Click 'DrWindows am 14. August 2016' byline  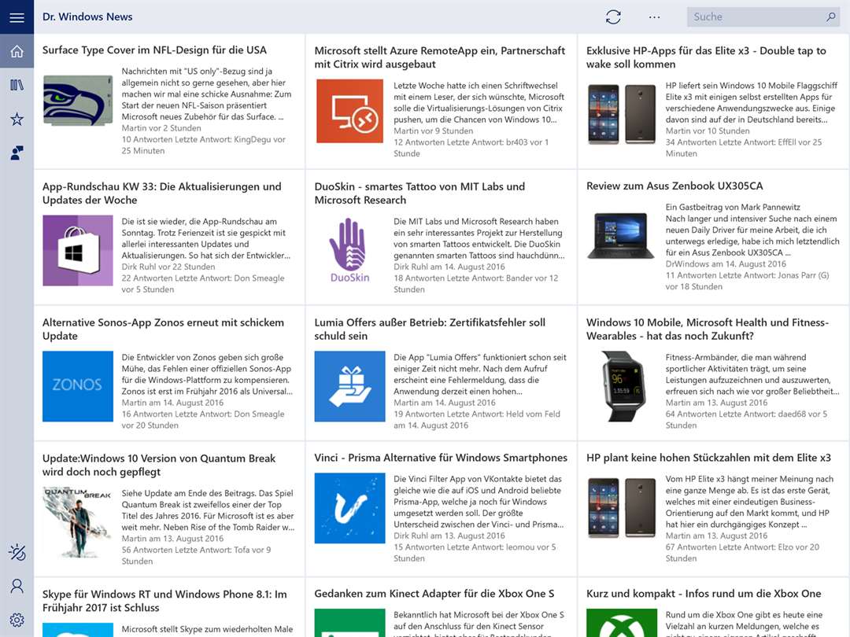coord(726,263)
